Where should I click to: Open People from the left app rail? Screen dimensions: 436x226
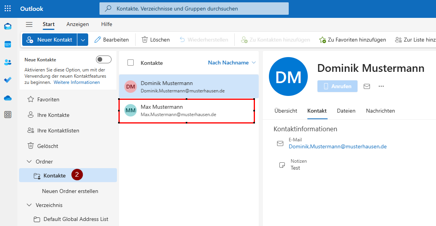pyautogui.click(x=8, y=62)
